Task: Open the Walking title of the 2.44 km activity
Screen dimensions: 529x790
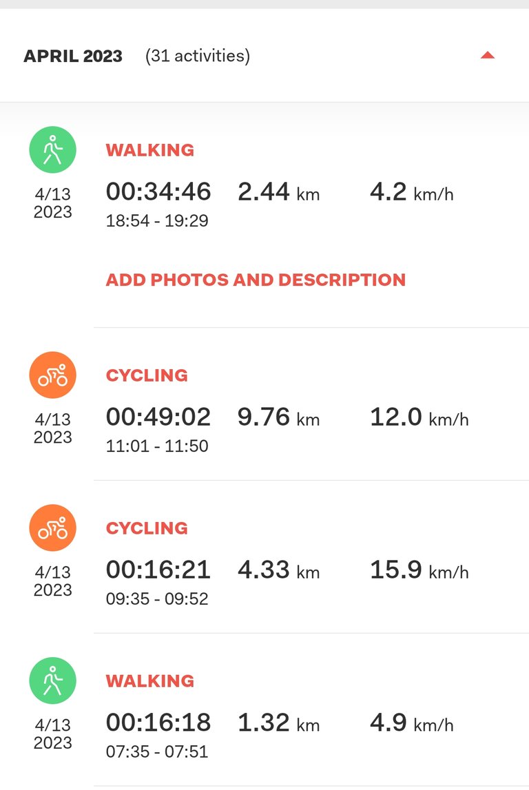Action: tap(149, 150)
